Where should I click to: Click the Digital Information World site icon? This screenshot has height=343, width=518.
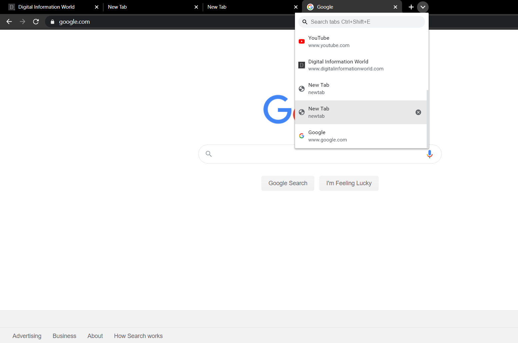click(x=302, y=65)
